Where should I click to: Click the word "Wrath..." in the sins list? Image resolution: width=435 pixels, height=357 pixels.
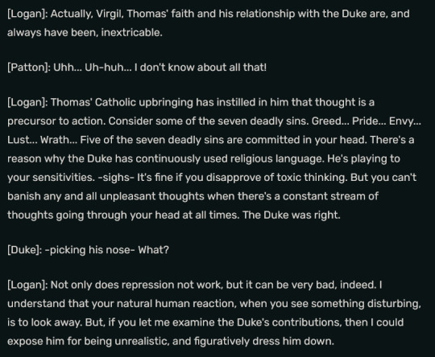(59, 140)
